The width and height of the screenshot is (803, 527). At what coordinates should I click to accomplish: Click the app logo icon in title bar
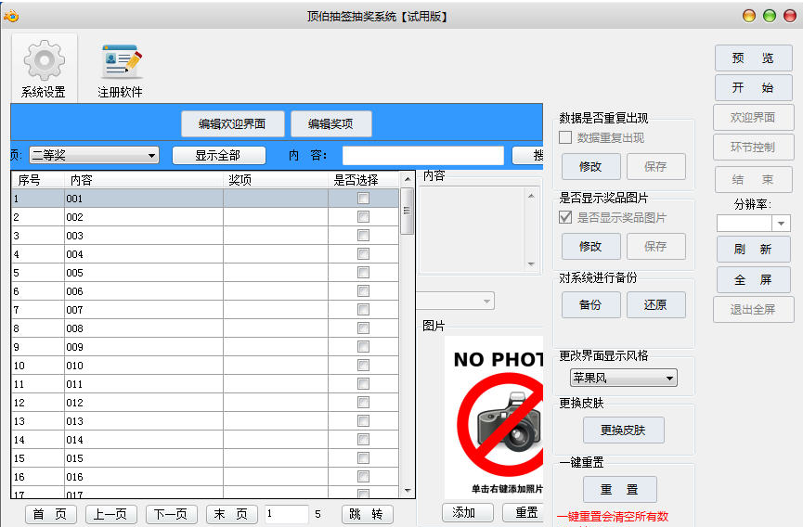[11, 17]
